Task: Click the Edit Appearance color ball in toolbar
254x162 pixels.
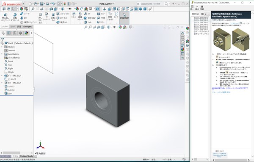Action: (77, 9)
